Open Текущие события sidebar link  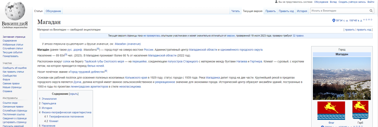click(13, 52)
